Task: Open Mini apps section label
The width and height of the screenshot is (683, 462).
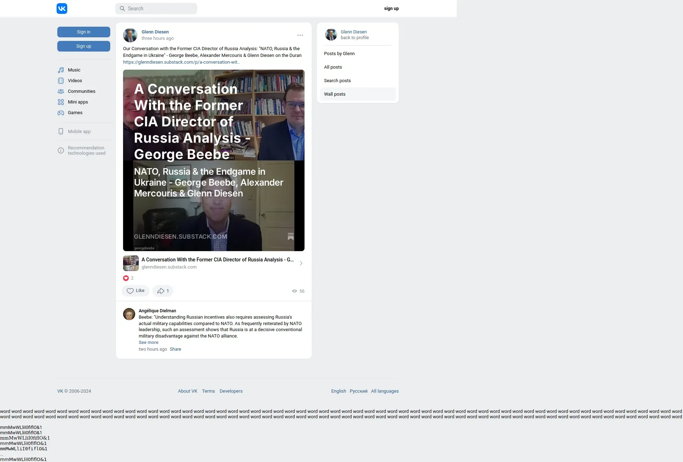Action: 78,102
